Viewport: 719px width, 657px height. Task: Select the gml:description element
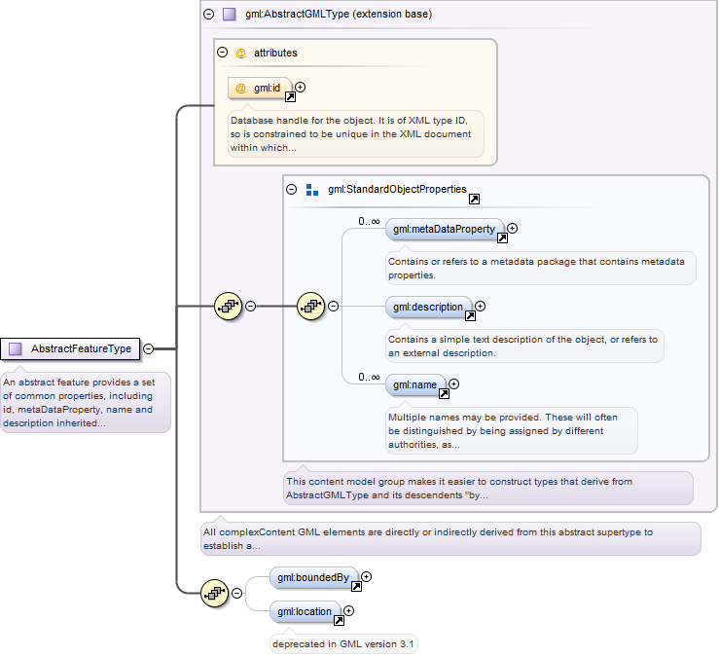[428, 307]
